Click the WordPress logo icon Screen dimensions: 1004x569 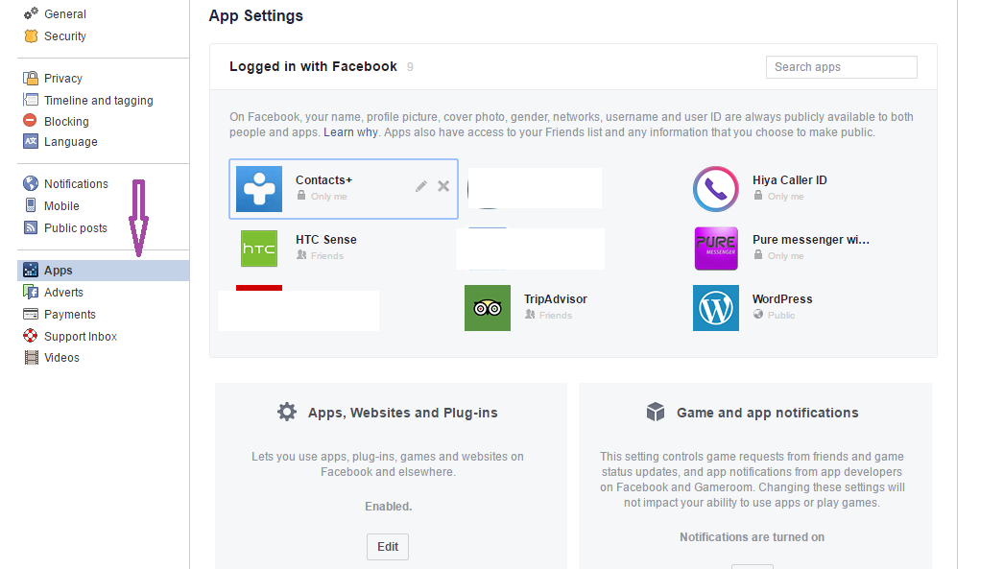[716, 308]
